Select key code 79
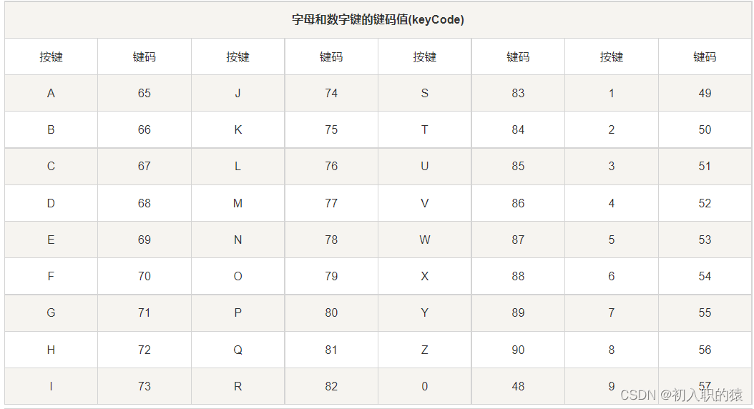This screenshot has width=754, height=409. 331,276
